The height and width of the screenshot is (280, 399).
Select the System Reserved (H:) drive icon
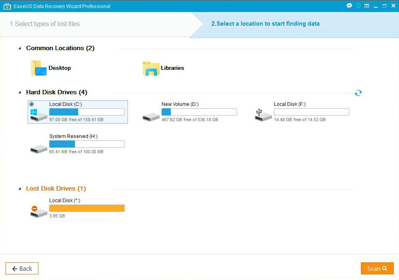pos(38,148)
